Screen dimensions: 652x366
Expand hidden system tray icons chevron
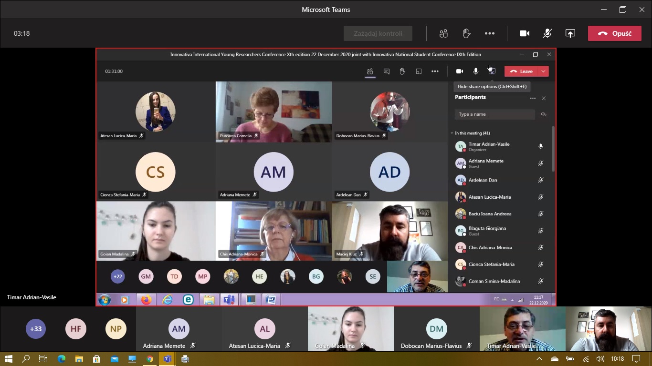(x=539, y=359)
